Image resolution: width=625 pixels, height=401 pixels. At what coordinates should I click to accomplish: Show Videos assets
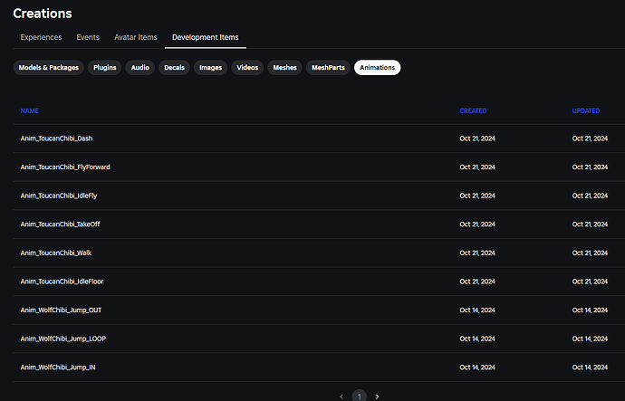(247, 68)
